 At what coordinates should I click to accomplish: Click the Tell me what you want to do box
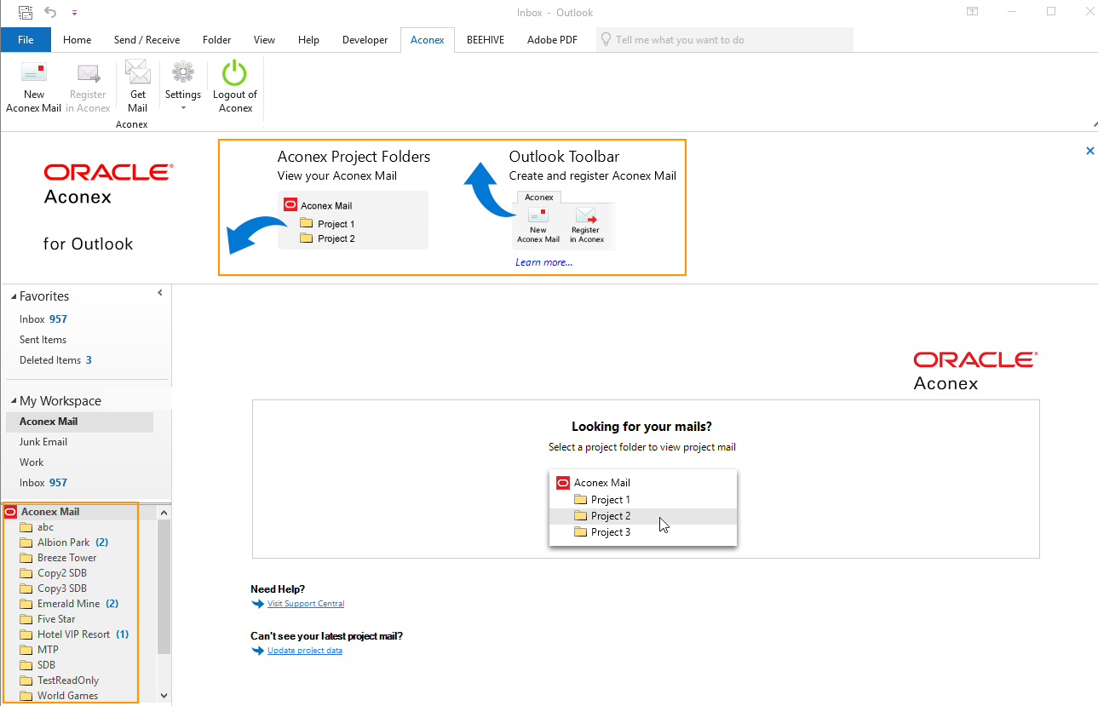pyautogui.click(x=724, y=40)
